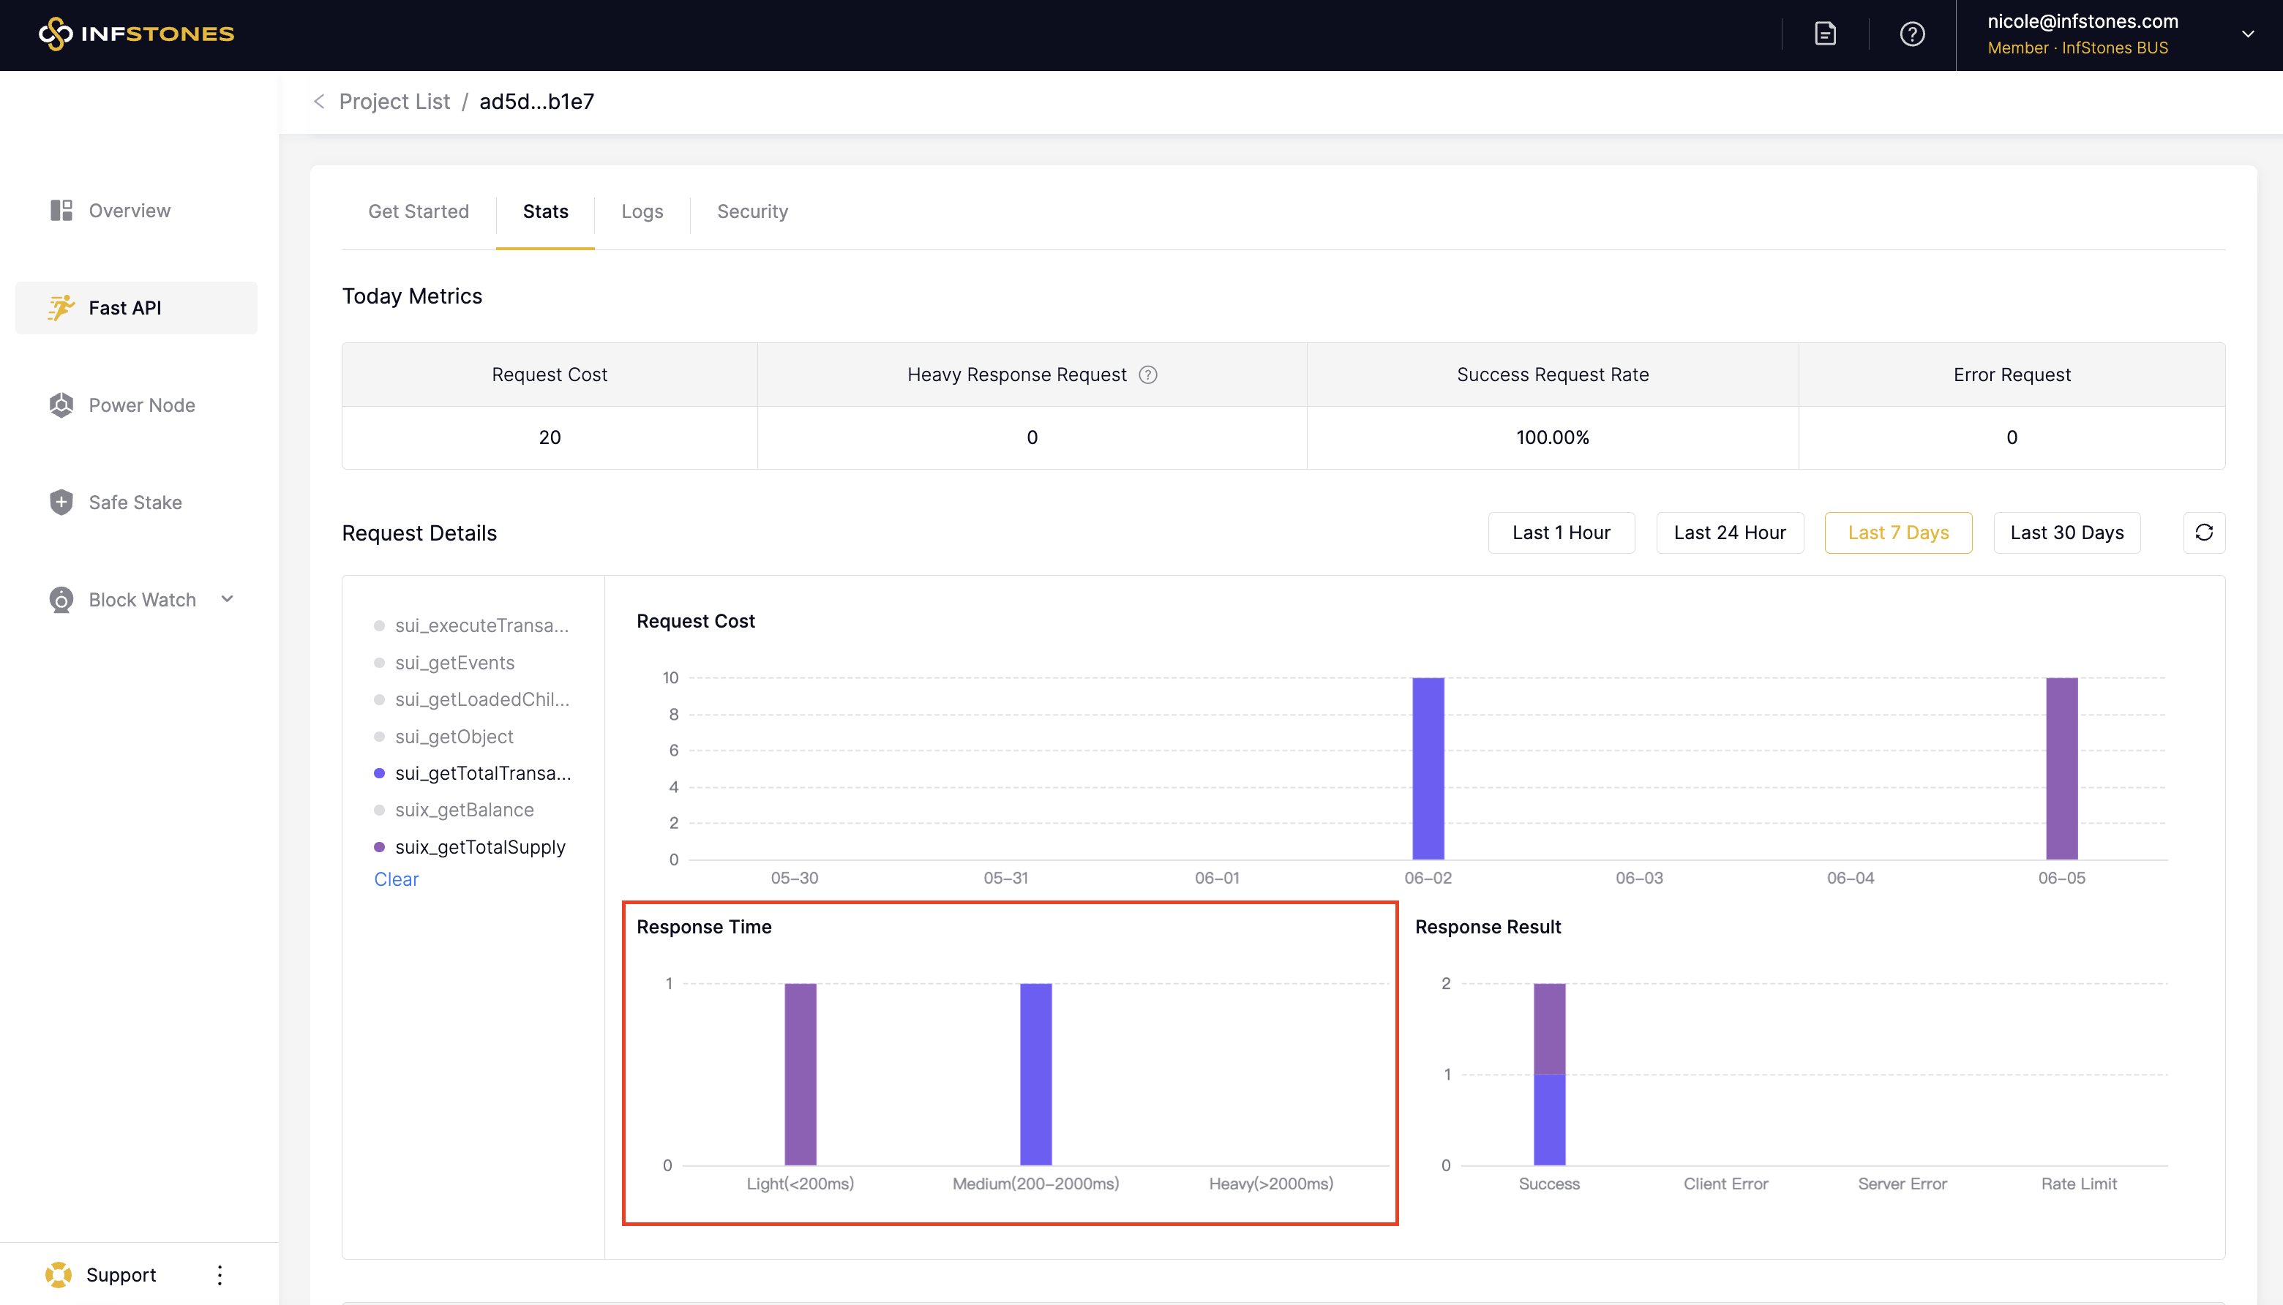Click the 06-02 Request Cost bar
Viewport: 2283px width, 1305px height.
pyautogui.click(x=1428, y=768)
